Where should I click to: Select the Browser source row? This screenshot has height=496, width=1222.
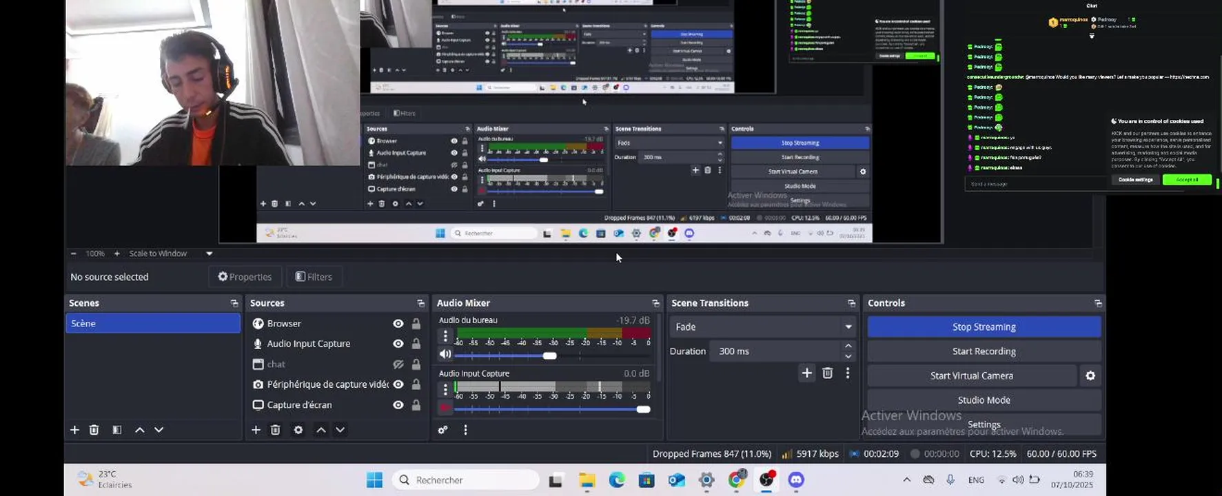tap(336, 324)
